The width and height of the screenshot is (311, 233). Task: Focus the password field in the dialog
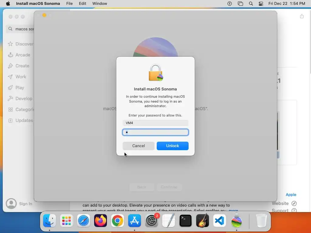coord(155,132)
